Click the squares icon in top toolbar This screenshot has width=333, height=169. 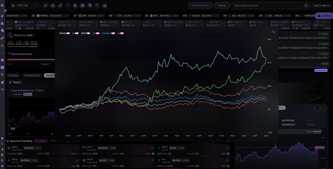pyautogui.click(x=60, y=6)
